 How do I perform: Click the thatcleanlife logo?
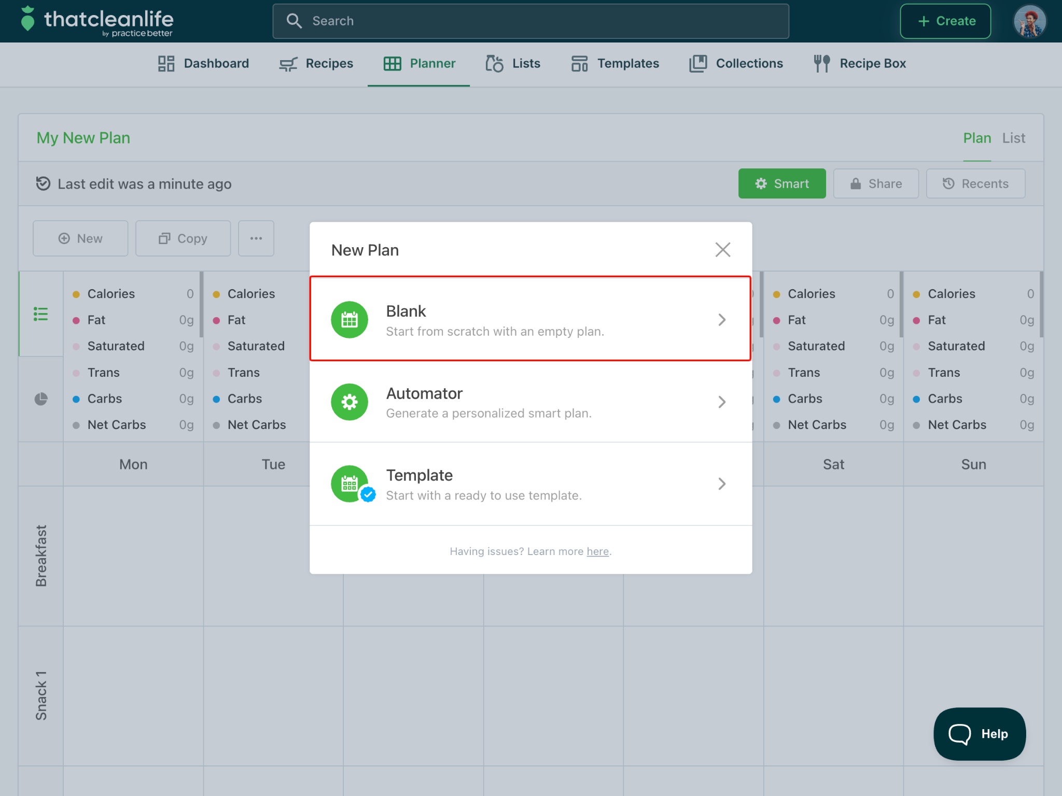click(x=96, y=22)
